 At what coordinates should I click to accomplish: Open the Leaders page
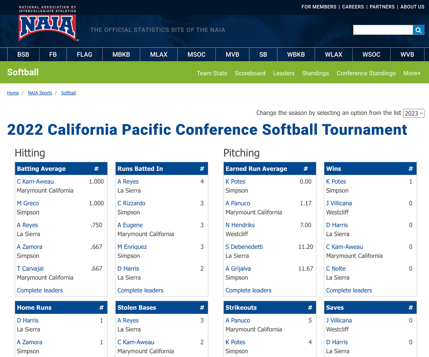(x=284, y=73)
